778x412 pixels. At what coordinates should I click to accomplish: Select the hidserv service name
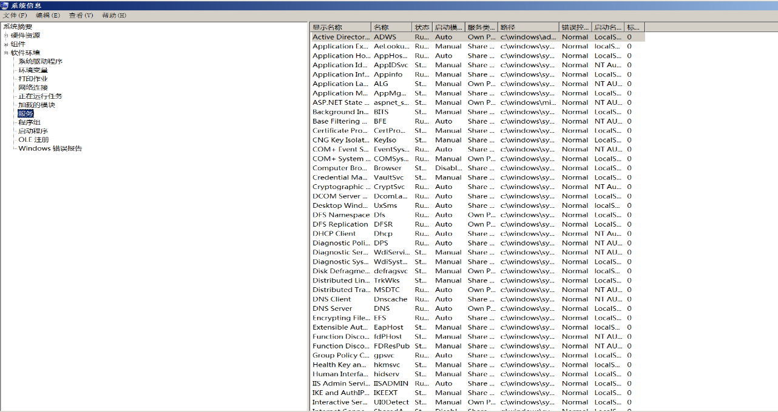387,374
